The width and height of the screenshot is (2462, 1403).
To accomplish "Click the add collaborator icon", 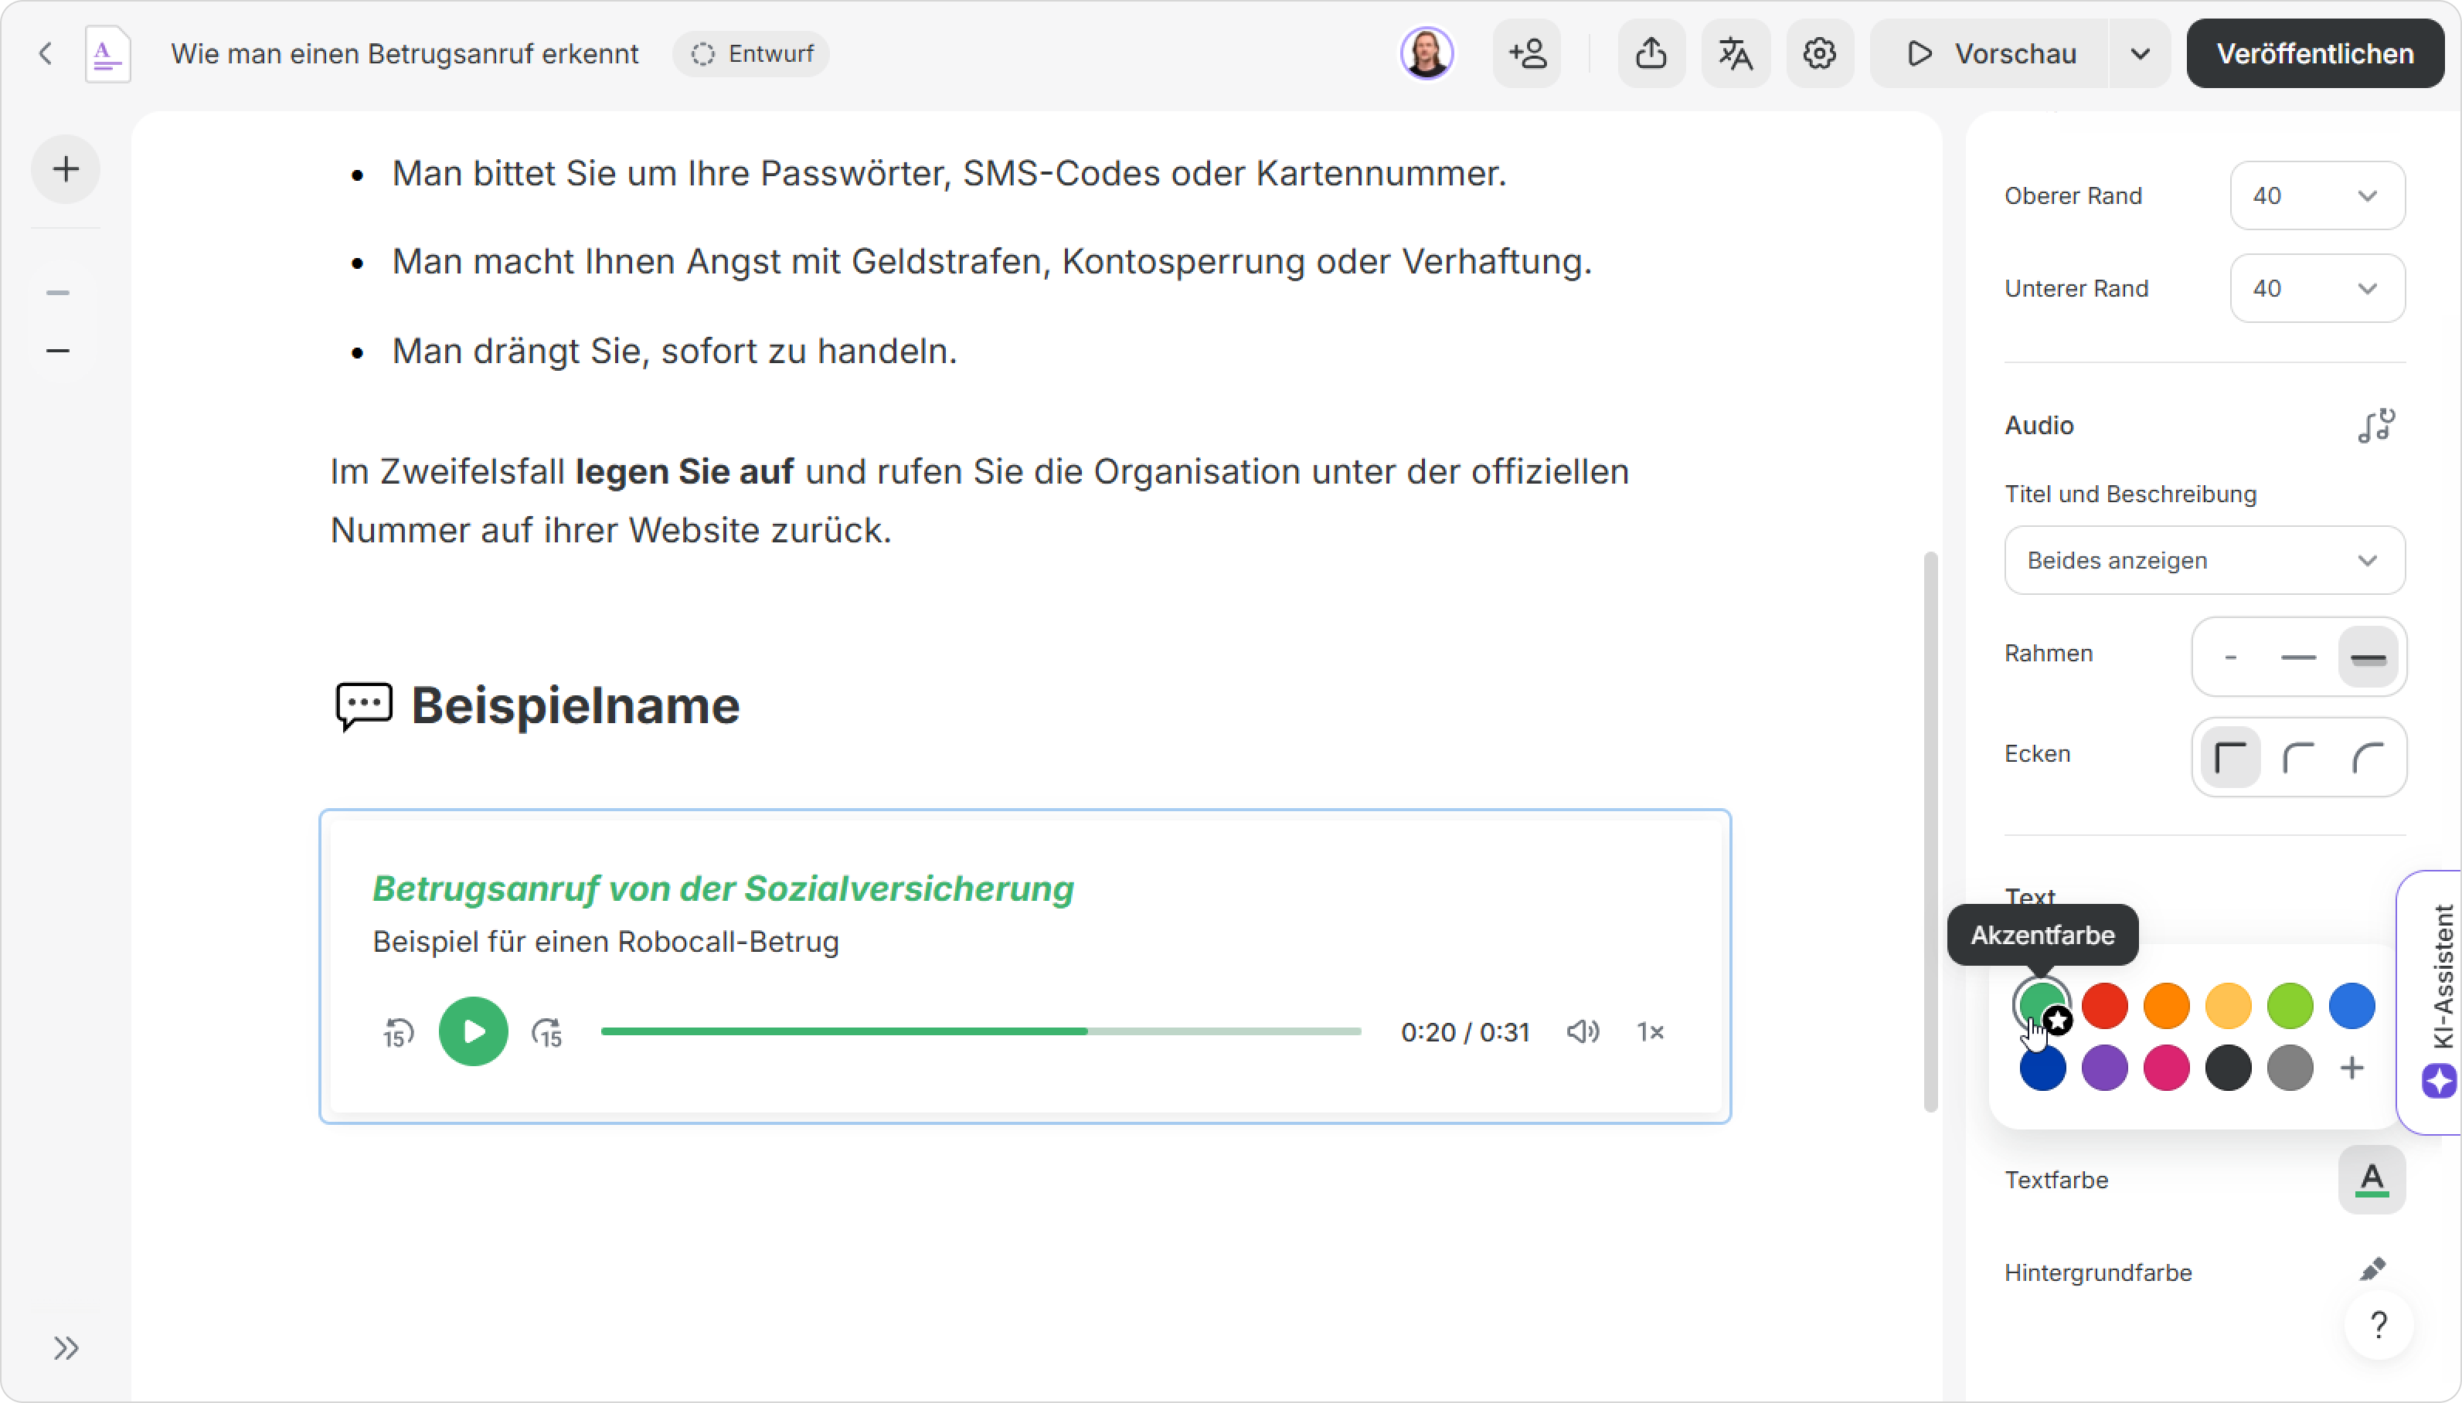I will (1527, 54).
